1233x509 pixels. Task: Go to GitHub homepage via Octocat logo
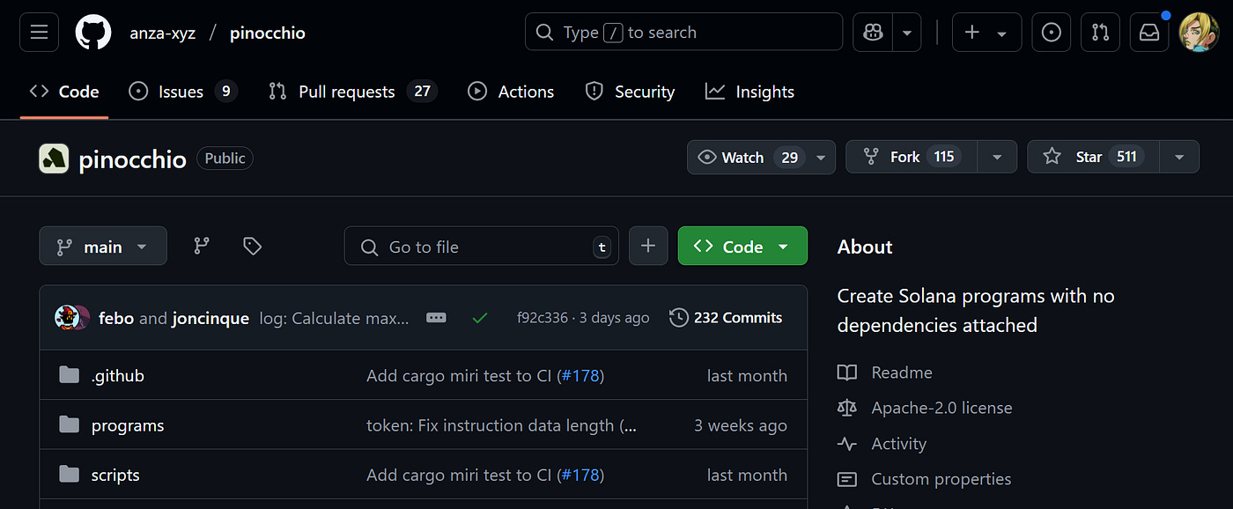[x=93, y=33]
